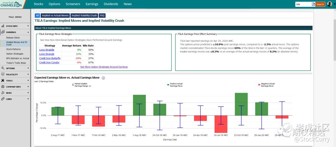Toggle Positive Actual Earnings Move green legend
This screenshot has width=336, height=147.
click(175, 85)
